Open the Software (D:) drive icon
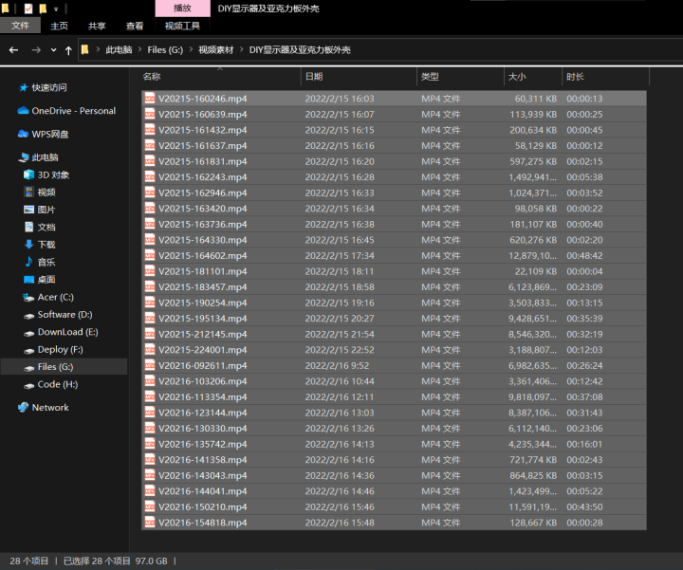Viewport: 683px width, 570px height. click(28, 316)
